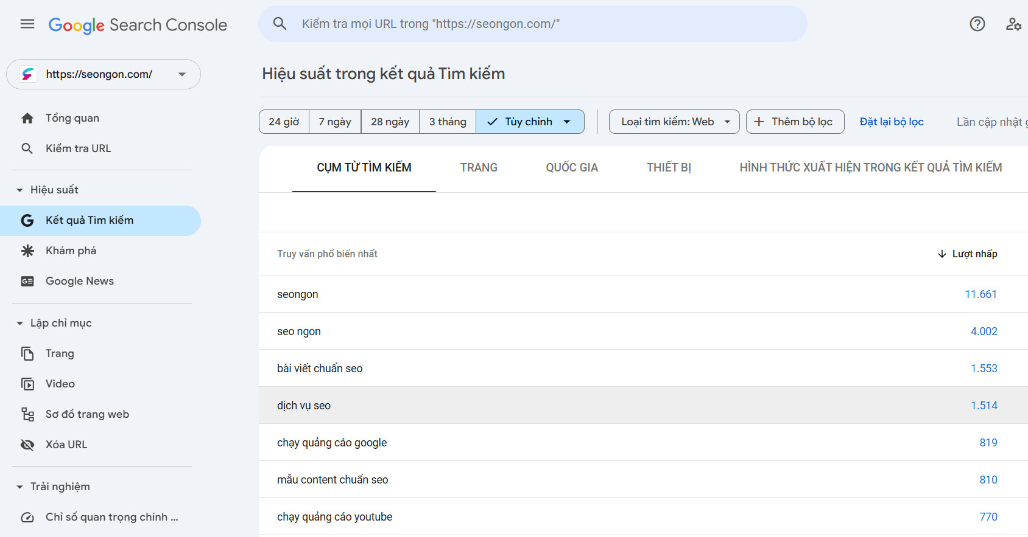Open Kiểm tra URL in the sidebar

[100, 148]
